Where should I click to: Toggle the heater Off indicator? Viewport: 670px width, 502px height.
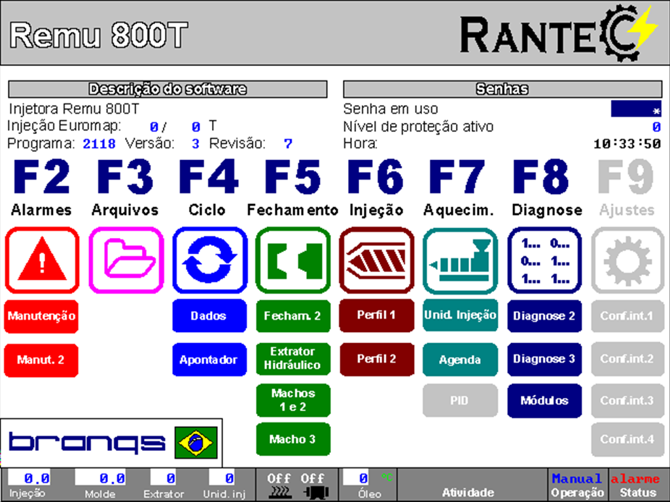pos(279,485)
